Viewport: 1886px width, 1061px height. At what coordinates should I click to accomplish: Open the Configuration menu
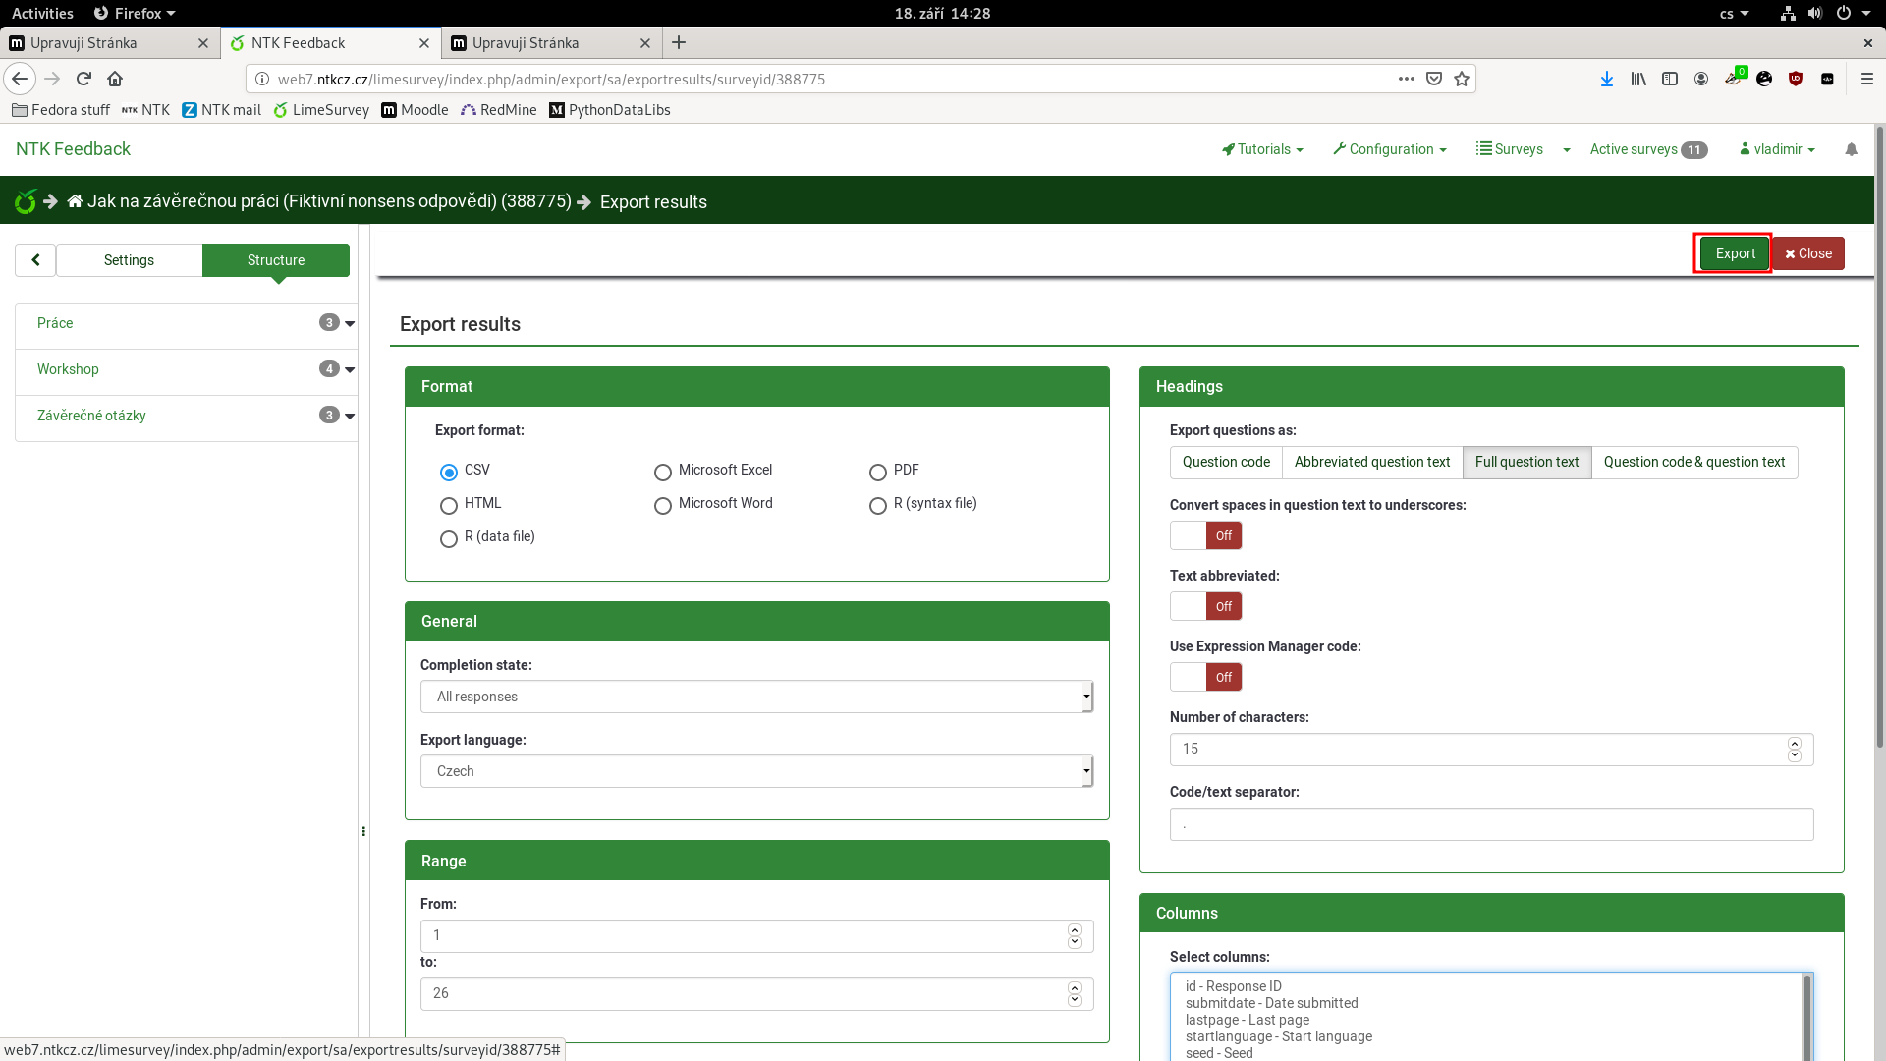coord(1389,149)
